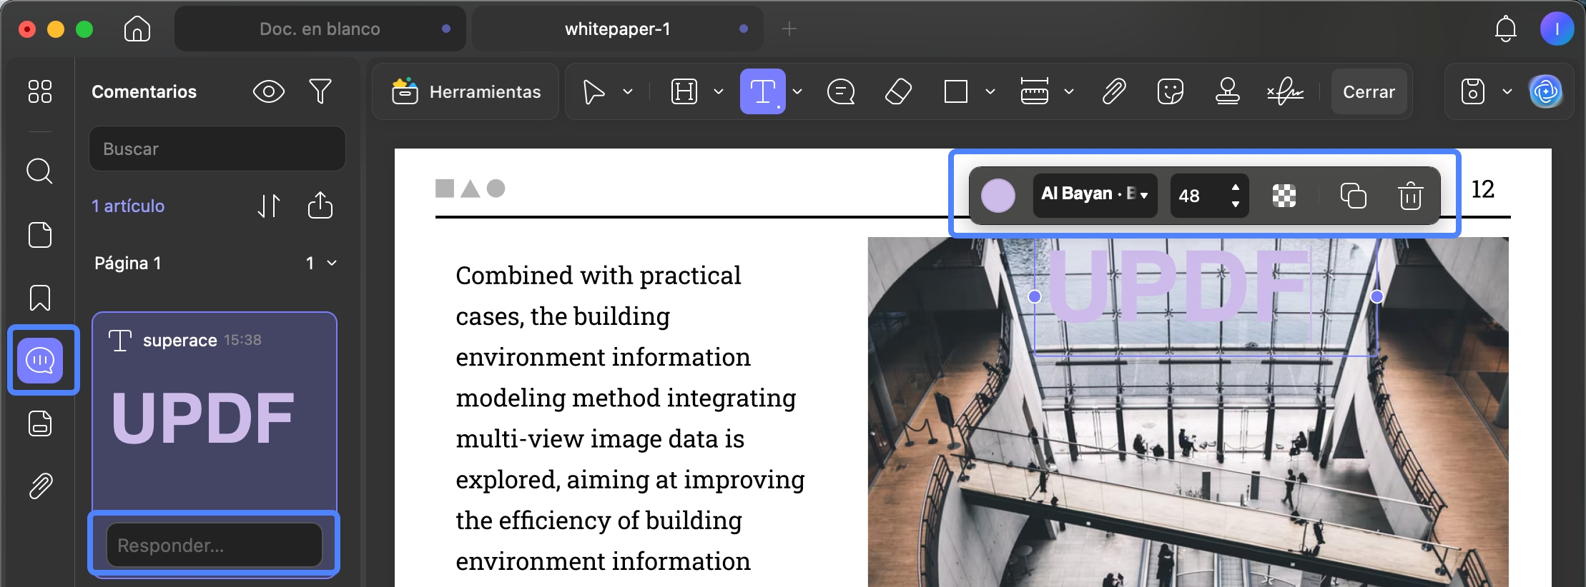Toggle transparency checkerboard option
The width and height of the screenshot is (1586, 587).
[1284, 196]
